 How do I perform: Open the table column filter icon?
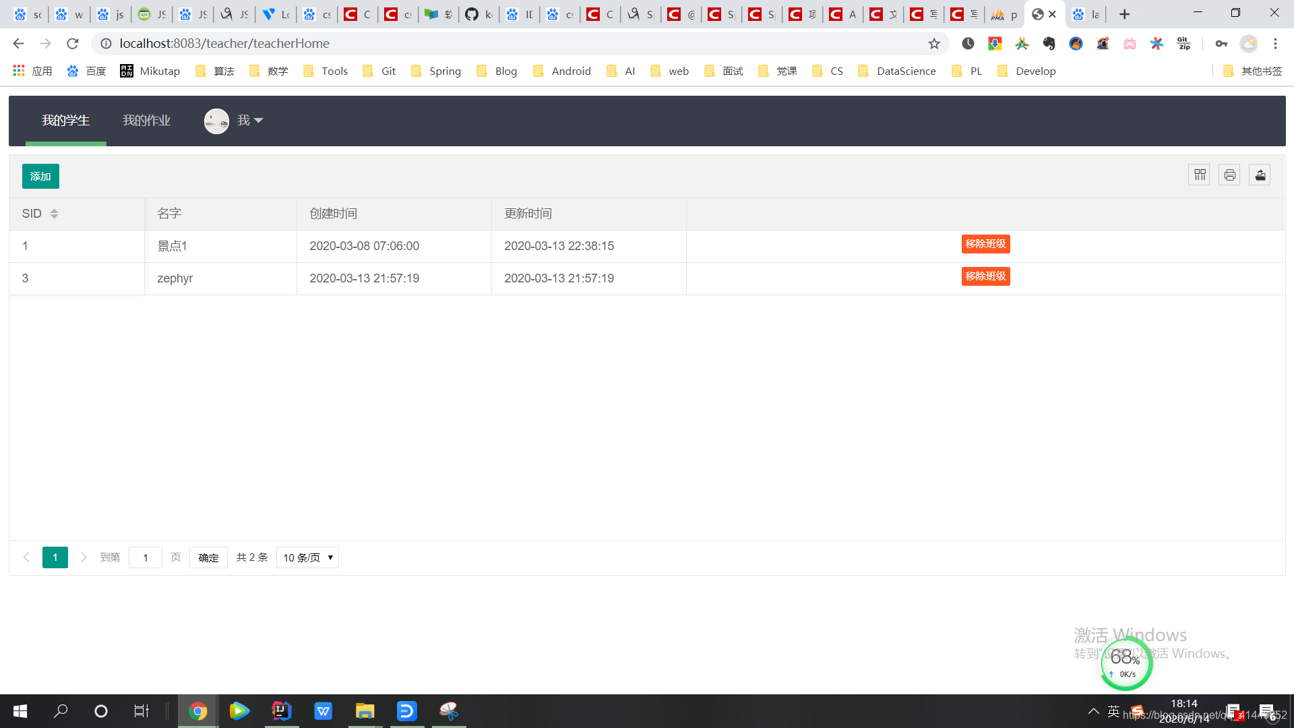point(1200,175)
